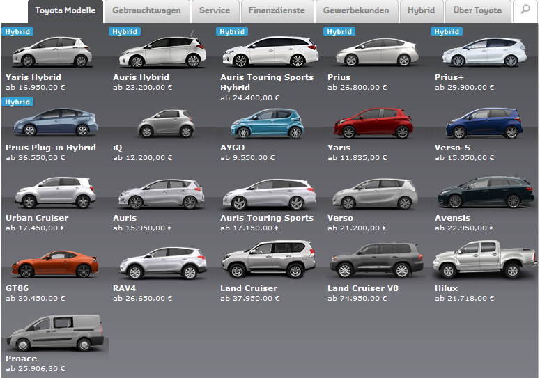Image resolution: width=540 pixels, height=378 pixels.
Task: Click the silver Land Cruiser image
Action: [269, 260]
